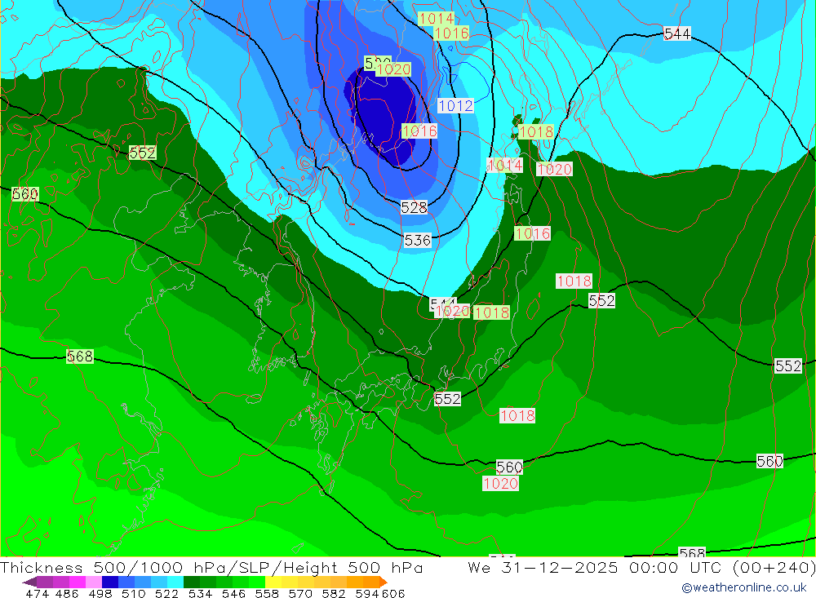The width and height of the screenshot is (816, 598).
Task: Click the 1014 isobar label at the top
Action: [x=436, y=19]
